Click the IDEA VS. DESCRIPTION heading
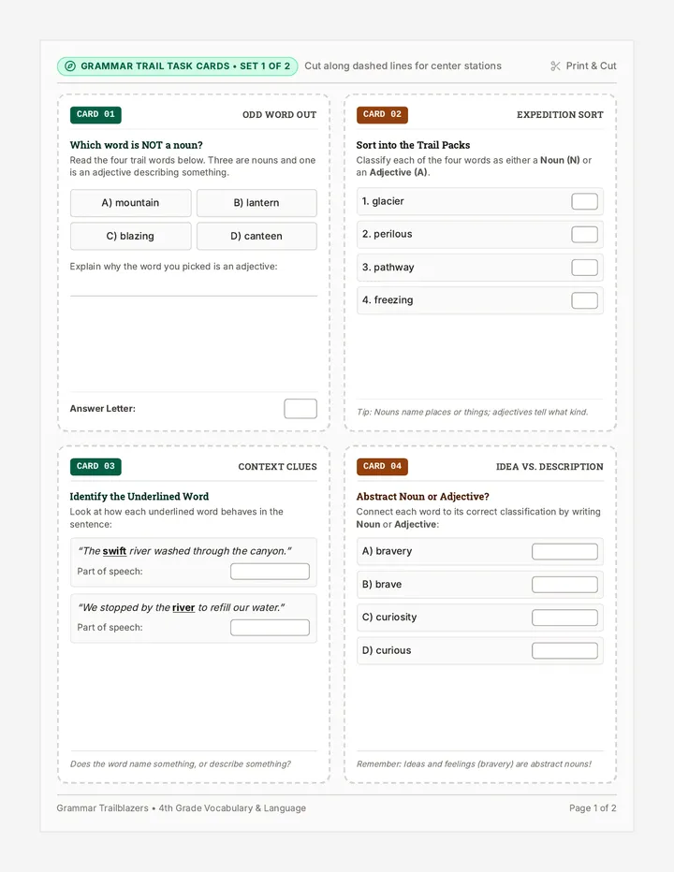Image resolution: width=674 pixels, height=872 pixels. [x=549, y=467]
